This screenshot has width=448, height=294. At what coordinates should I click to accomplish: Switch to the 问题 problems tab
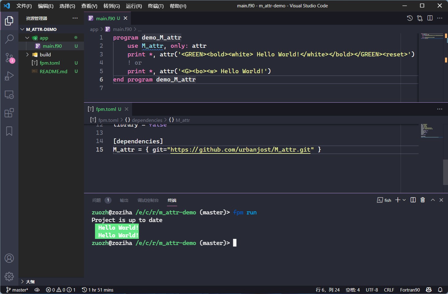97,200
